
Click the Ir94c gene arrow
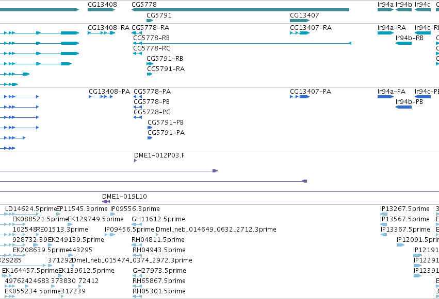(422, 10)
